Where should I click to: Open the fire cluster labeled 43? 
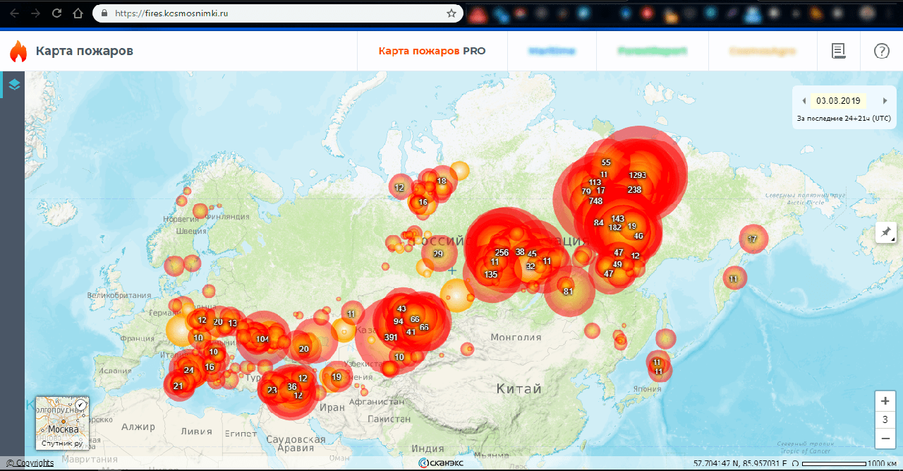tap(401, 309)
